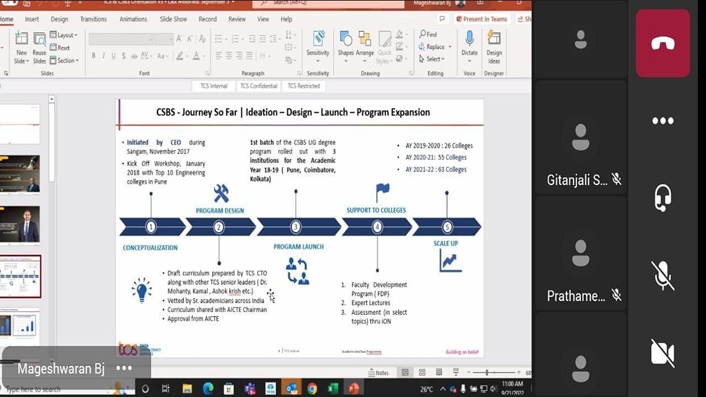Open Design Ideas pane
Screen dimensions: 706x397
494,46
